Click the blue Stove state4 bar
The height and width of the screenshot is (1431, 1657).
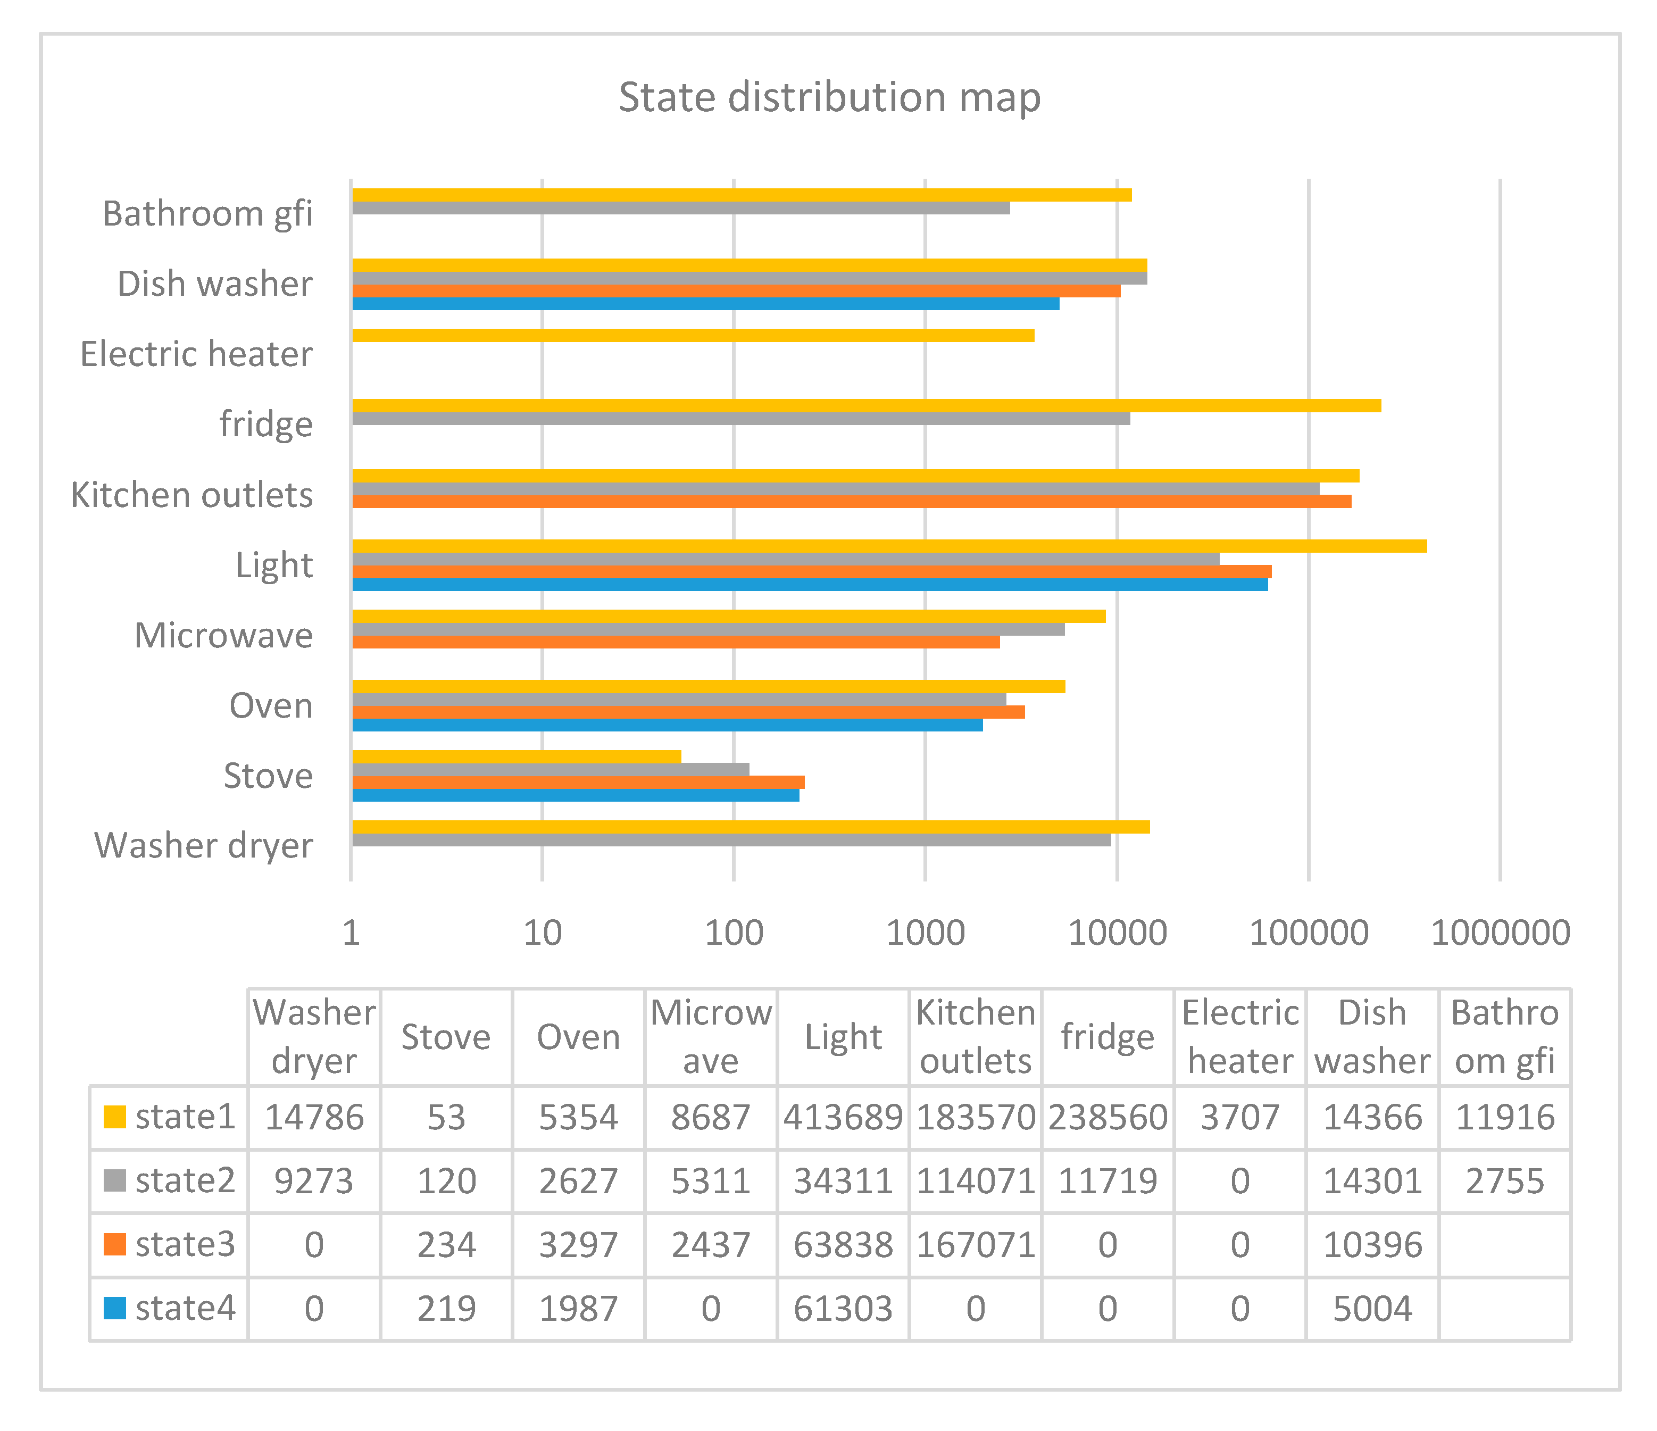(x=576, y=795)
